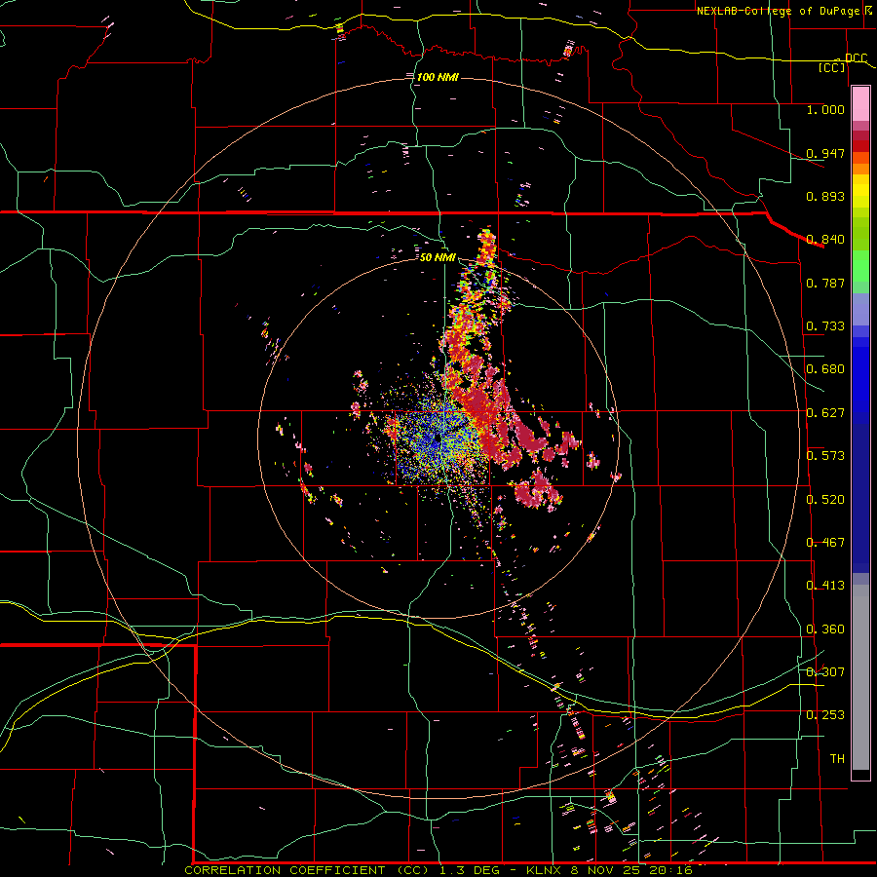Click the 0.627 legend value
This screenshot has height=877, width=877.
(825, 413)
